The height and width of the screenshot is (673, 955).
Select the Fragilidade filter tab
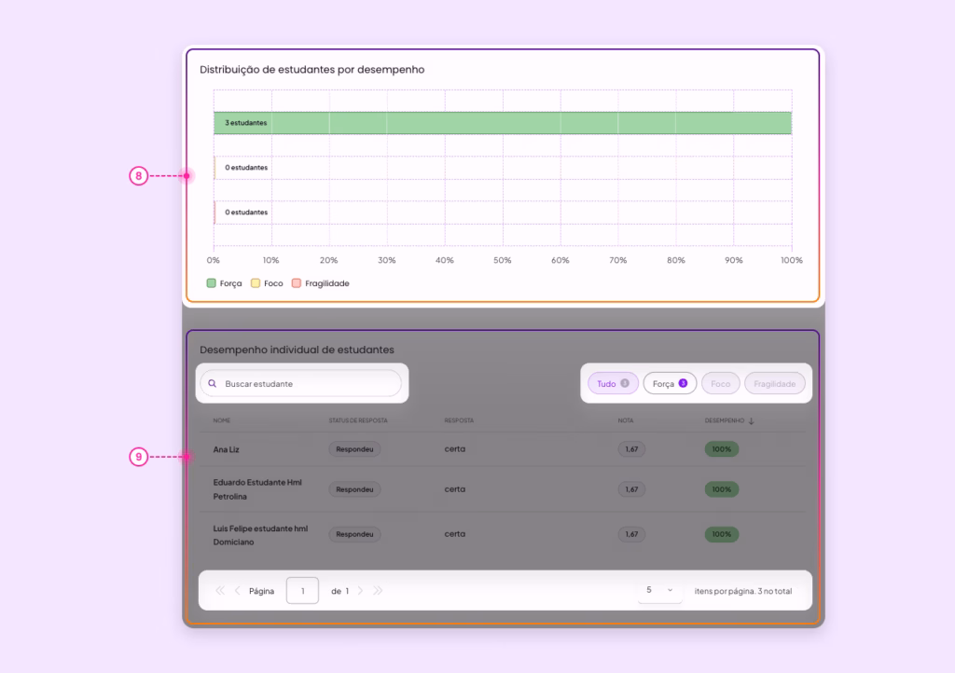click(775, 383)
